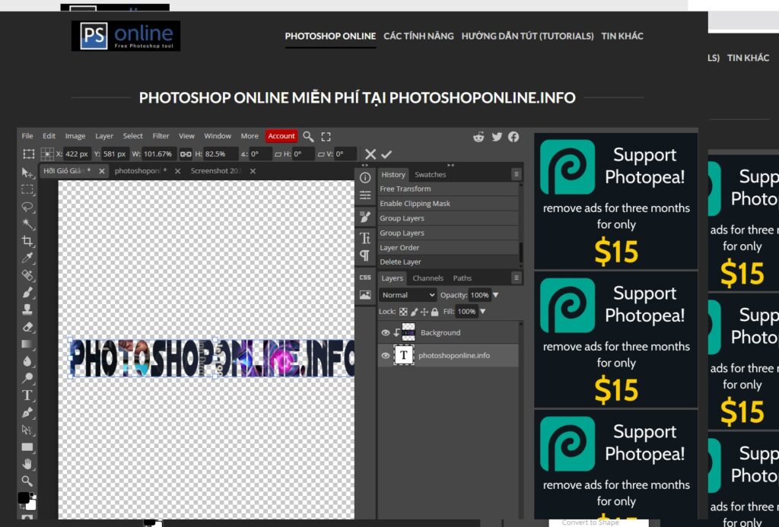Select the Clone Stamp tool
The height and width of the screenshot is (527, 779).
click(x=27, y=310)
